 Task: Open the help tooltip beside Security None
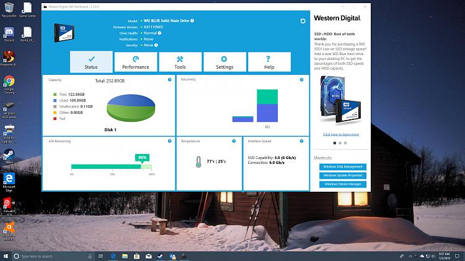(156, 45)
